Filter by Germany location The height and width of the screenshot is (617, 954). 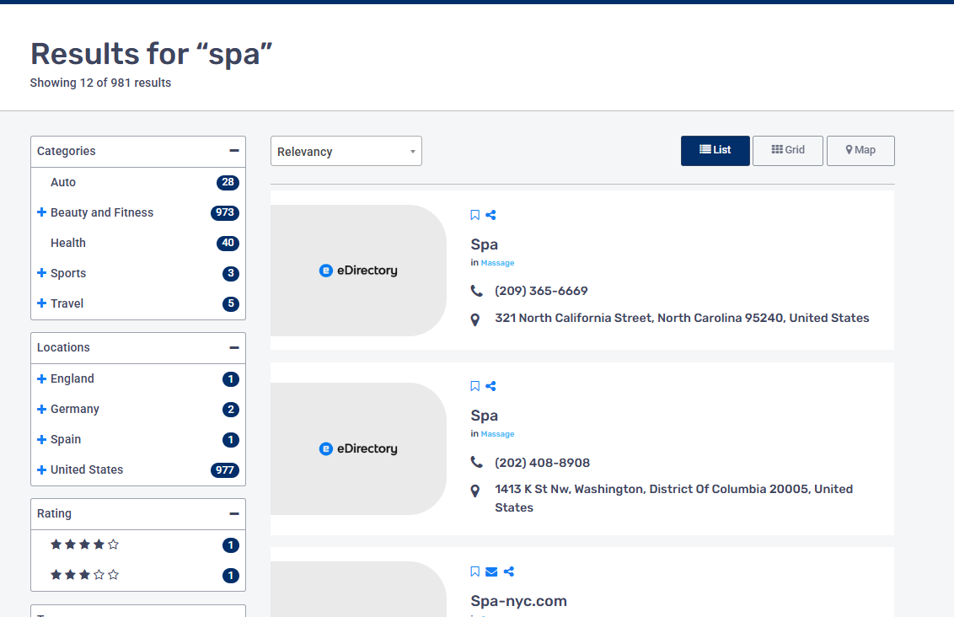(75, 409)
